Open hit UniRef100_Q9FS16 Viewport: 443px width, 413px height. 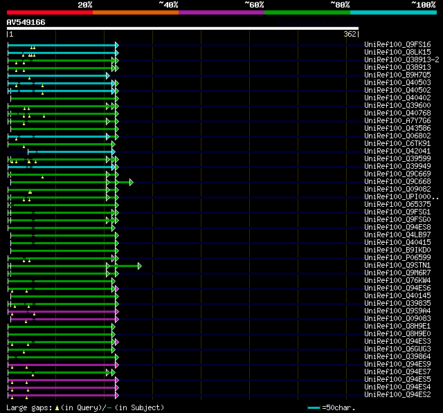click(397, 44)
